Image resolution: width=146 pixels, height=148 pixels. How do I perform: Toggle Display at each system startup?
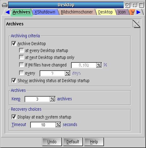[x=14, y=117]
